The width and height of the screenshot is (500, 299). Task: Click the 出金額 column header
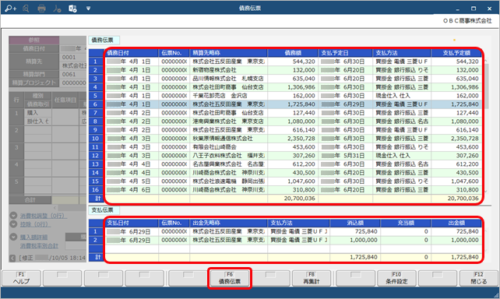[456, 223]
